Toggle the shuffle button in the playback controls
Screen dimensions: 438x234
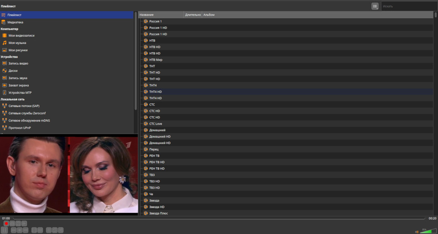60,230
